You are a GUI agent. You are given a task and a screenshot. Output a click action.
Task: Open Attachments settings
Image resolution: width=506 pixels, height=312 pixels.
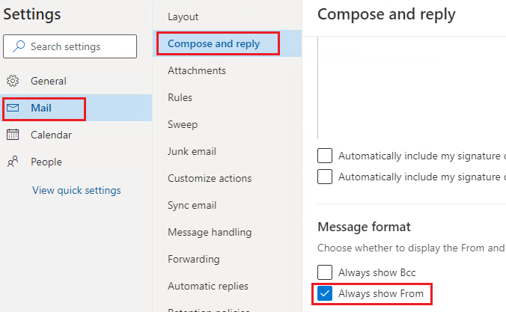[197, 70]
